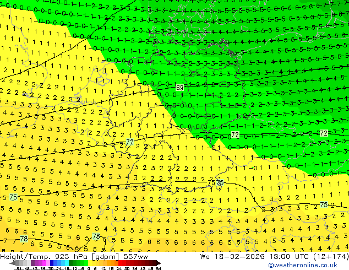349x270 pixels.
Task: Click the 69 height contour label
Action: click(x=179, y=88)
